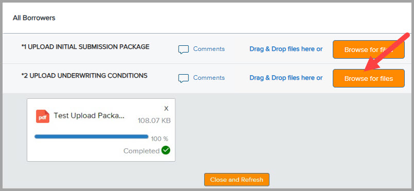Open Comments link for Underwriting Conditions
The width and height of the screenshot is (414, 191).
[209, 78]
